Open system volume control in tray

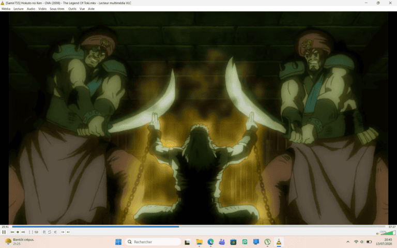362,242
